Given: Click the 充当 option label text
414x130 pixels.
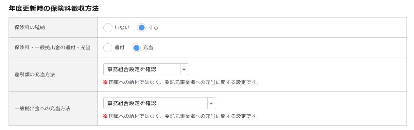Looking at the screenshot, I should click(x=148, y=48).
